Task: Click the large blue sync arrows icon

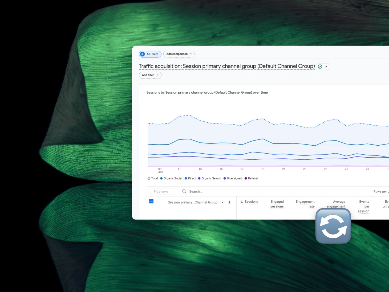Action: (333, 226)
